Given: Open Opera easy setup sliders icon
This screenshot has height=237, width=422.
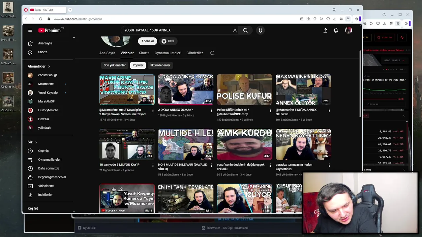Looking at the screenshot, I should click(x=341, y=19).
